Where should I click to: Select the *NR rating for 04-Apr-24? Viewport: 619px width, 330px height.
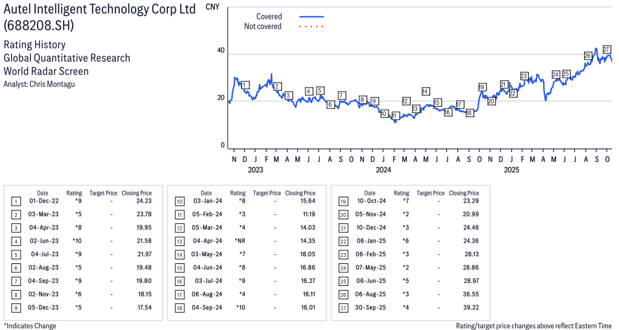coord(239,240)
